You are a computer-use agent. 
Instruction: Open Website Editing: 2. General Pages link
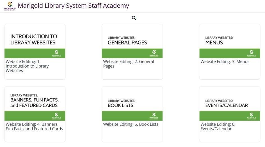coord(128,64)
